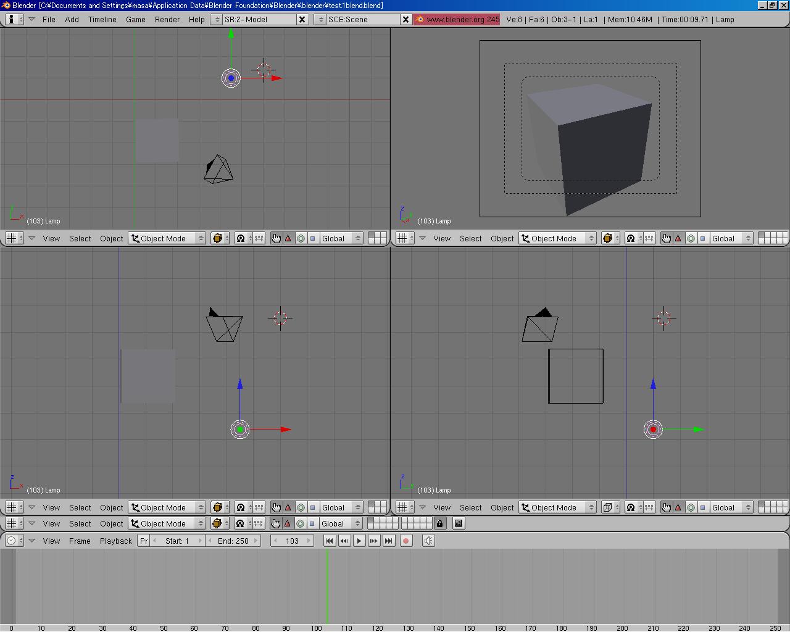
Task: Click the X to unlink SCE:Scene
Action: click(405, 19)
